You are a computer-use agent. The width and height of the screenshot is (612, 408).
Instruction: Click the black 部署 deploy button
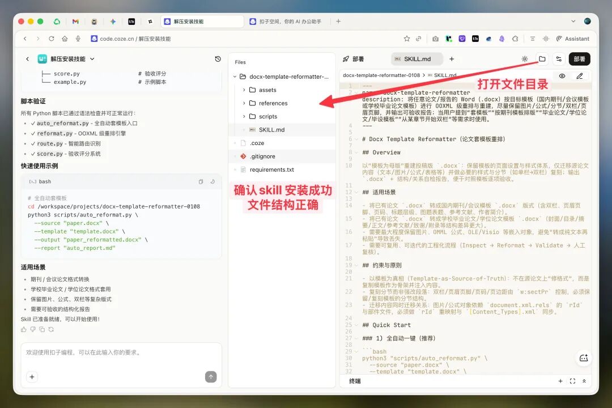580,59
